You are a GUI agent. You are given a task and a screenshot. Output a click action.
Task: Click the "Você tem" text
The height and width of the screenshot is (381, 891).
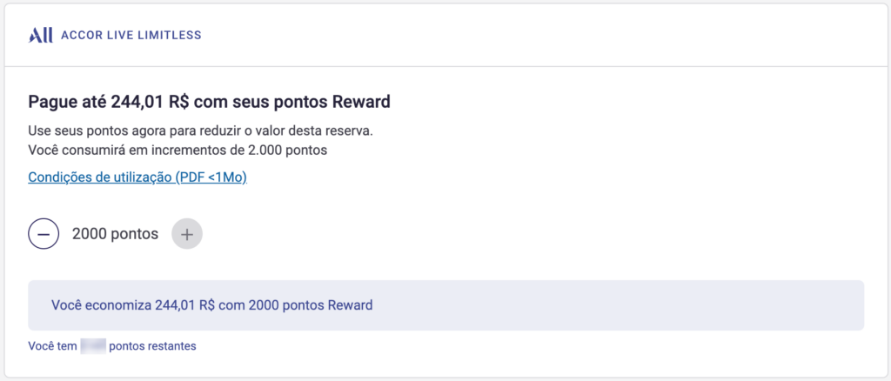tap(52, 346)
